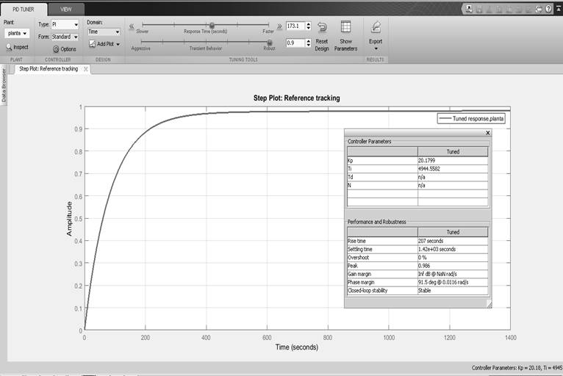Click the Inspect plant magnifier icon
Viewport: 563px width, 376px height.
pos(9,47)
